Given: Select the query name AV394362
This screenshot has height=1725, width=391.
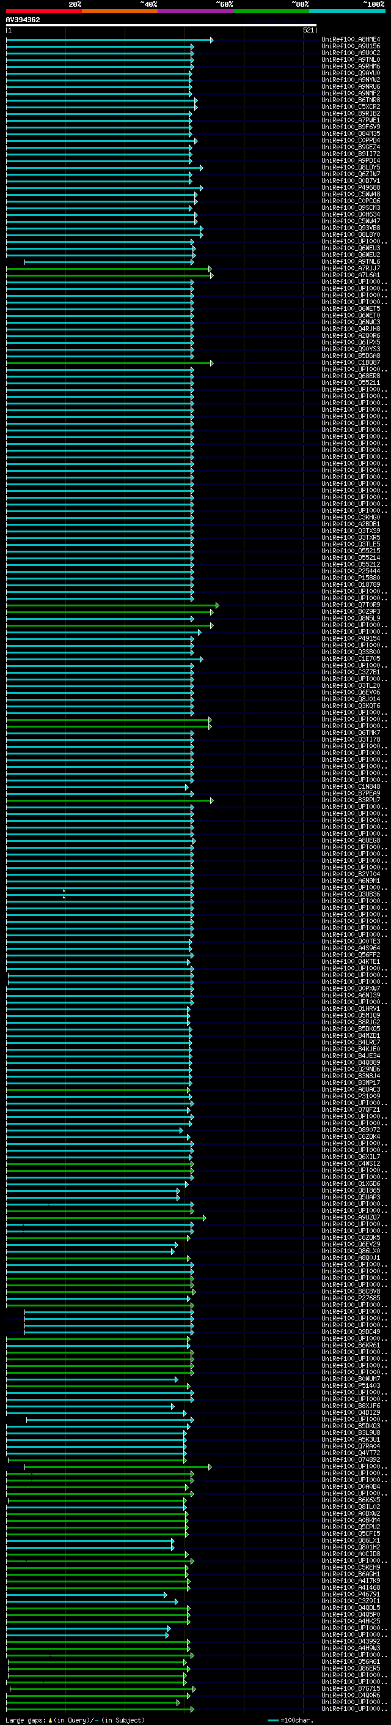Looking at the screenshot, I should pos(23,20).
